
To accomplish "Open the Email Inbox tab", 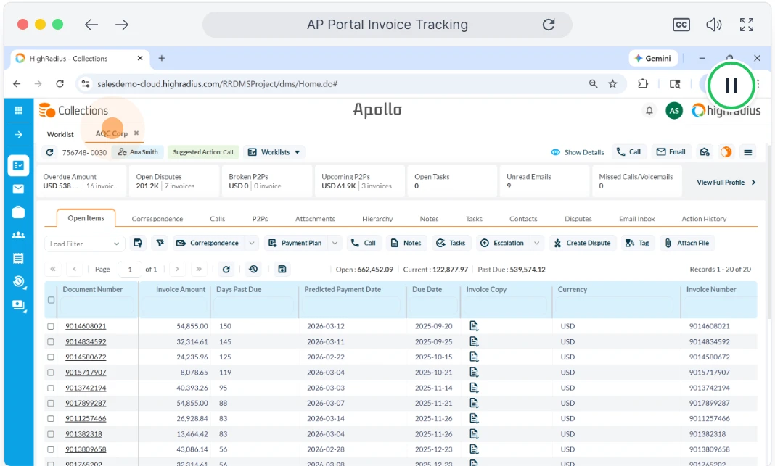I will pos(636,219).
